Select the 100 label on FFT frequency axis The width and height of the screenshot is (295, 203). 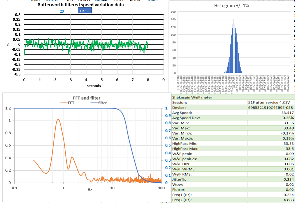coord(162,188)
